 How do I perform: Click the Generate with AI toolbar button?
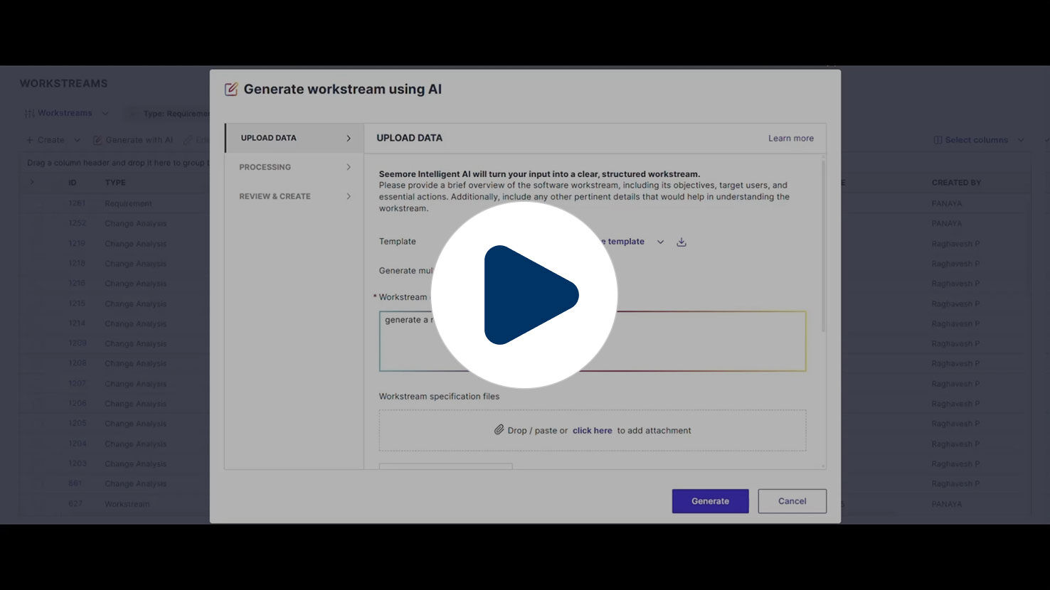coord(133,140)
